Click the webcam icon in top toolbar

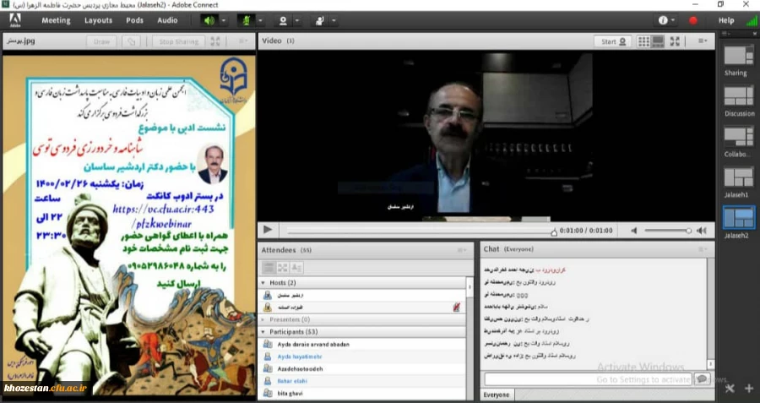tap(284, 19)
